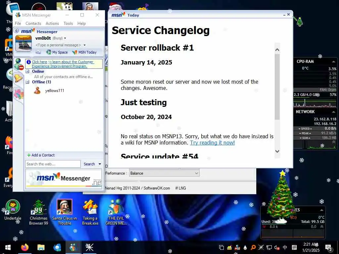Image resolution: width=339 pixels, height=254 pixels.
Task: Collapse the Online contacts group
Action: [27, 71]
